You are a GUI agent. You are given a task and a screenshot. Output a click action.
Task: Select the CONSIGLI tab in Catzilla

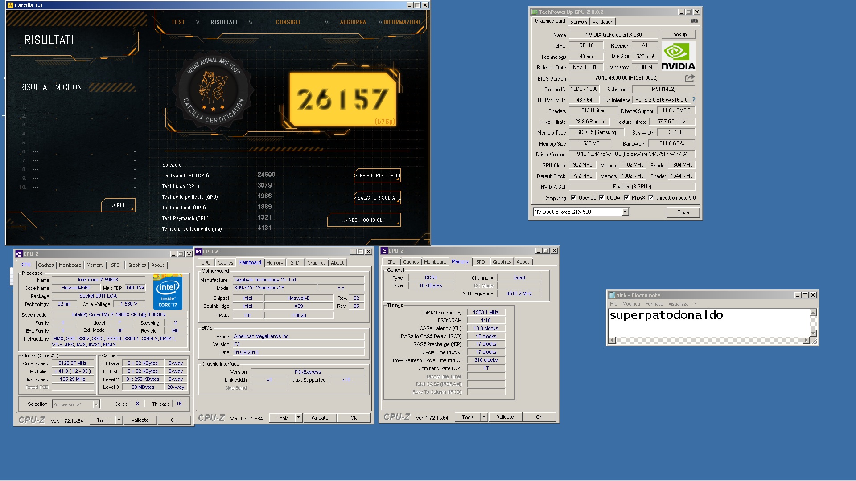(x=288, y=22)
